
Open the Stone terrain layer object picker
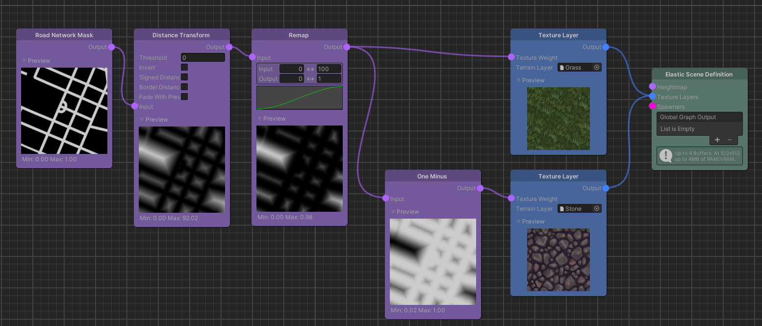tap(597, 208)
